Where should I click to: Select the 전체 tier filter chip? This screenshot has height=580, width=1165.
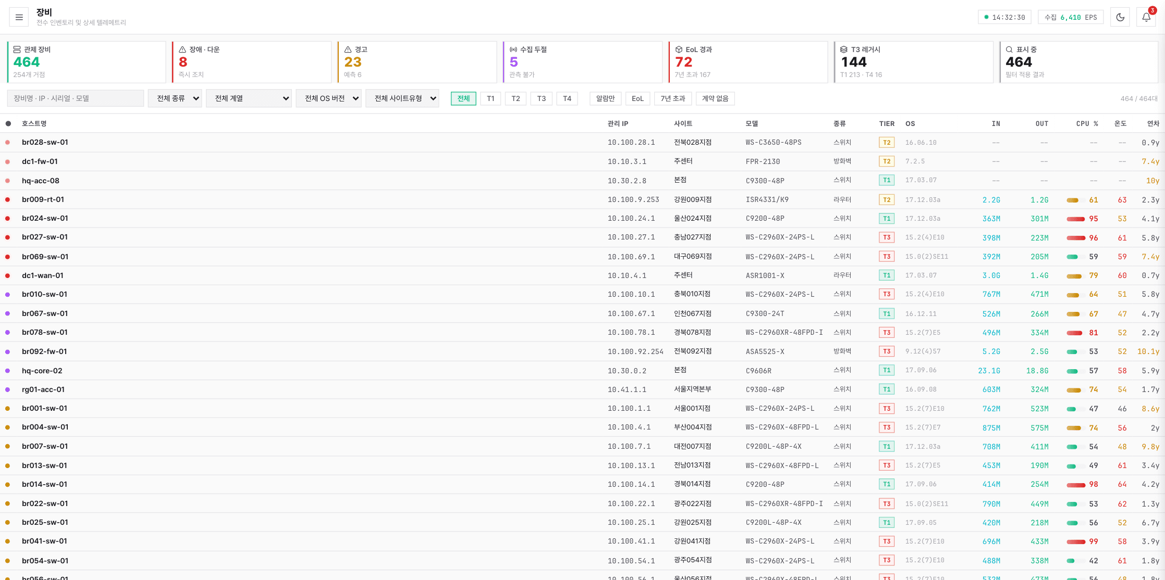[x=463, y=98]
